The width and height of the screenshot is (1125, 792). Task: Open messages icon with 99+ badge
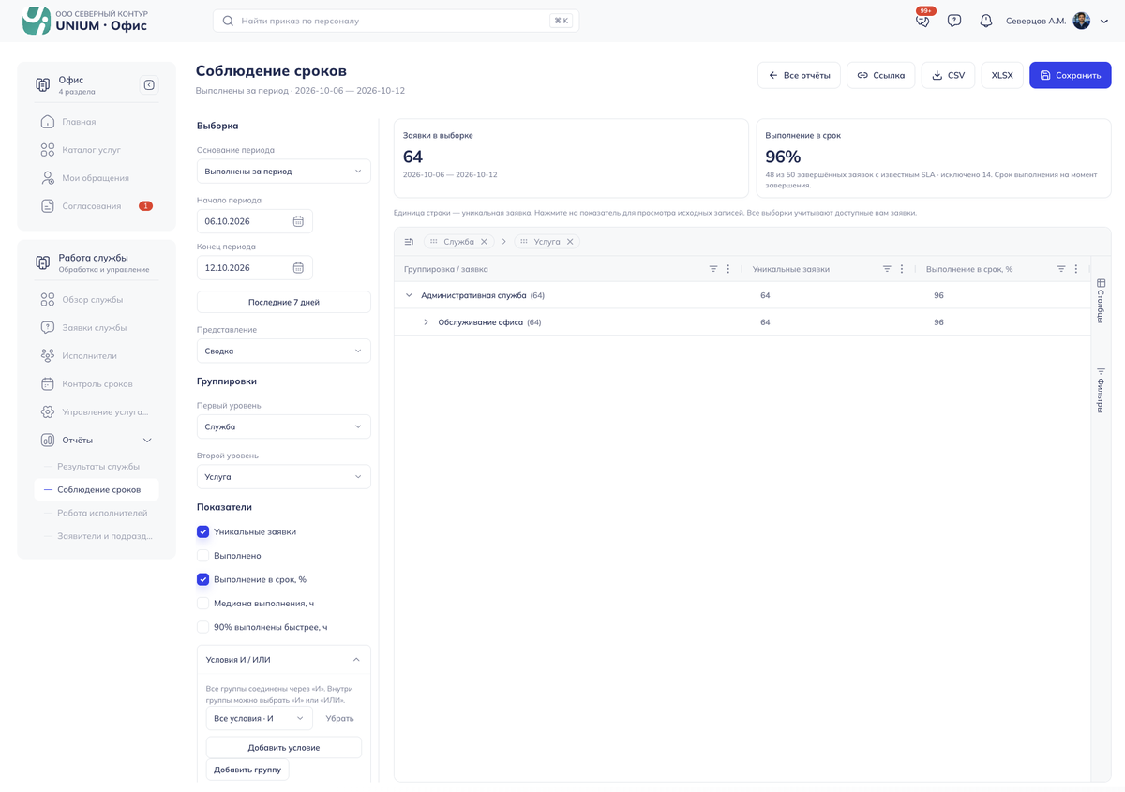(922, 21)
